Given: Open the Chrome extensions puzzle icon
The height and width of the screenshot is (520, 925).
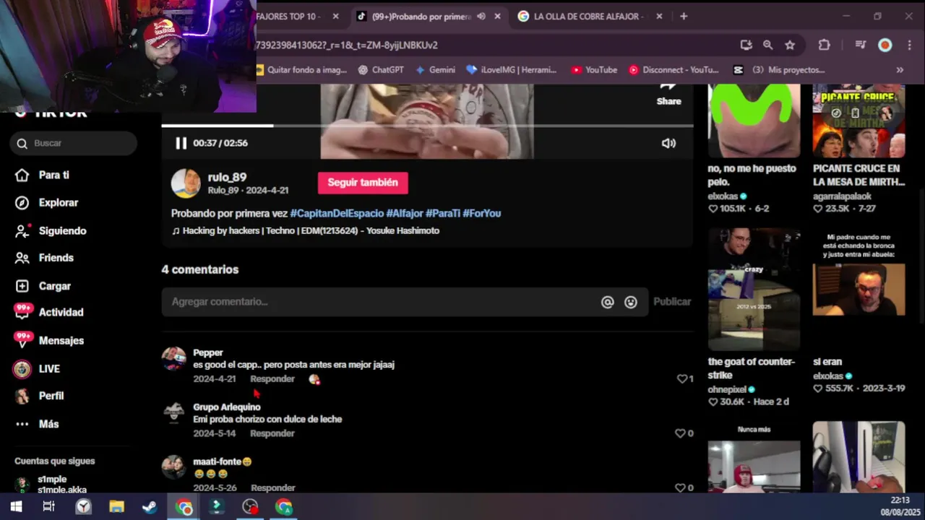Looking at the screenshot, I should point(824,45).
